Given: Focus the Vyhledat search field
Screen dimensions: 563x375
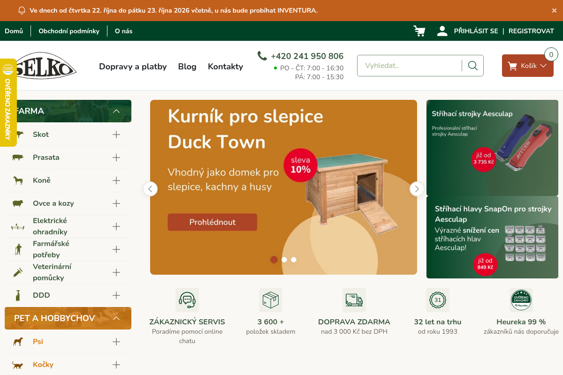Looking at the screenshot, I should (409, 66).
